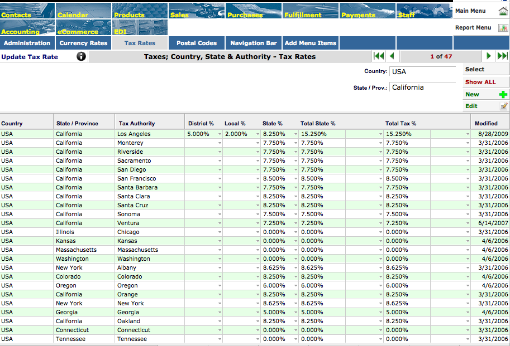510x346 pixels.
Task: Click the Main Menu text button
Action: point(470,11)
